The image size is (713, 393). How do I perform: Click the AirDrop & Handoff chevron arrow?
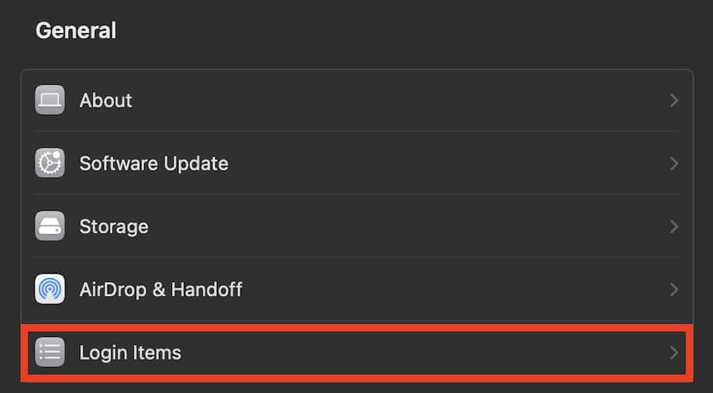click(674, 289)
